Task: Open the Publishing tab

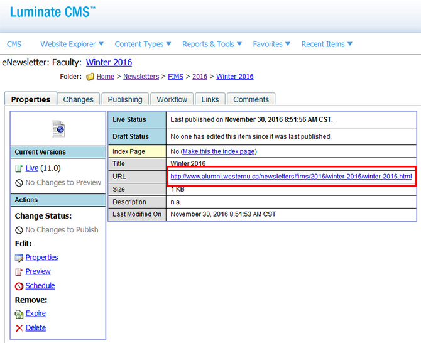Action: 125,99
